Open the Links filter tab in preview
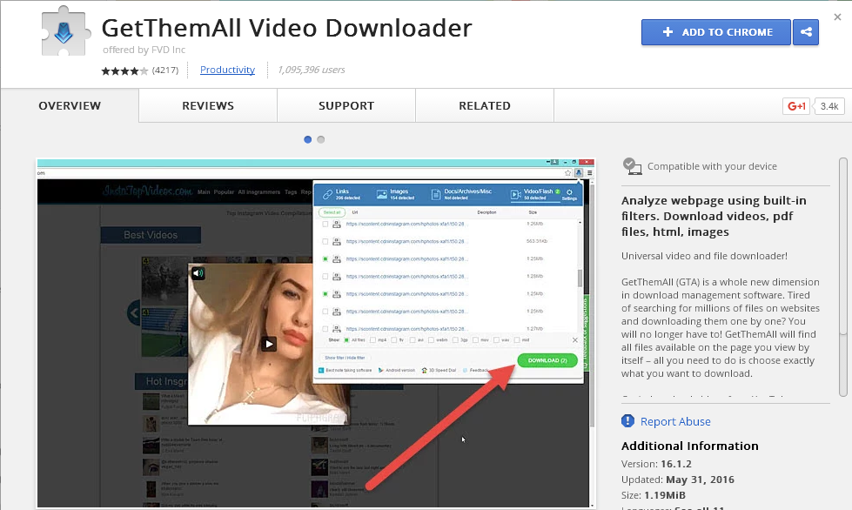Viewport: 852px width, 510px height. [341, 194]
